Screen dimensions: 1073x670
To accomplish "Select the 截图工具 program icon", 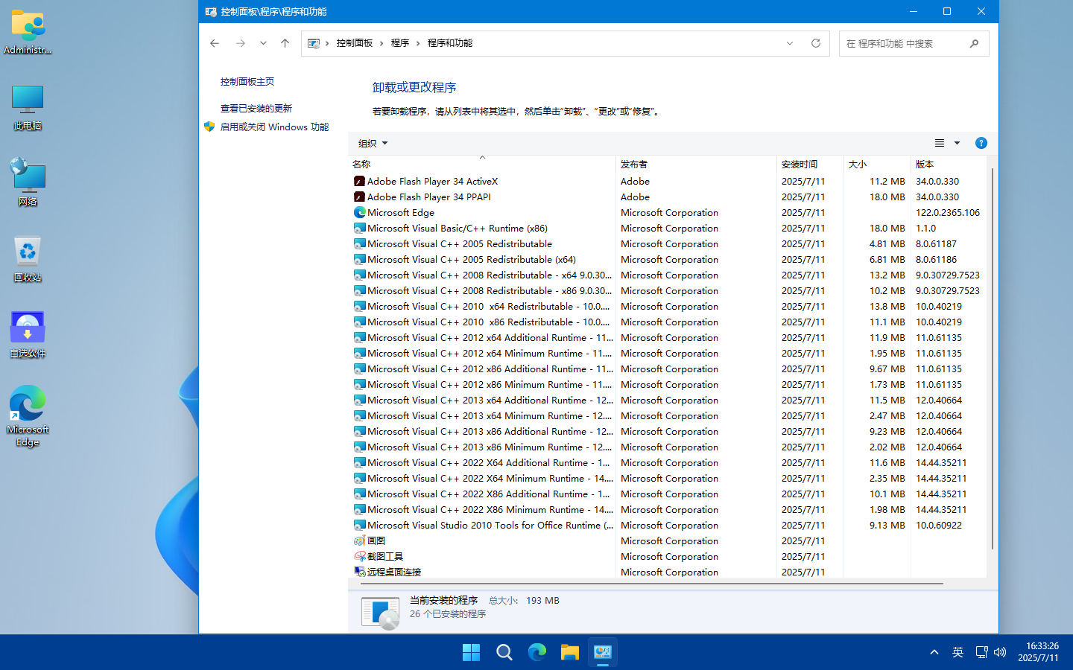I will [359, 556].
